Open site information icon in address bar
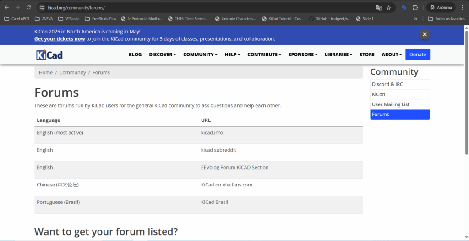The image size is (469, 241). [42, 8]
